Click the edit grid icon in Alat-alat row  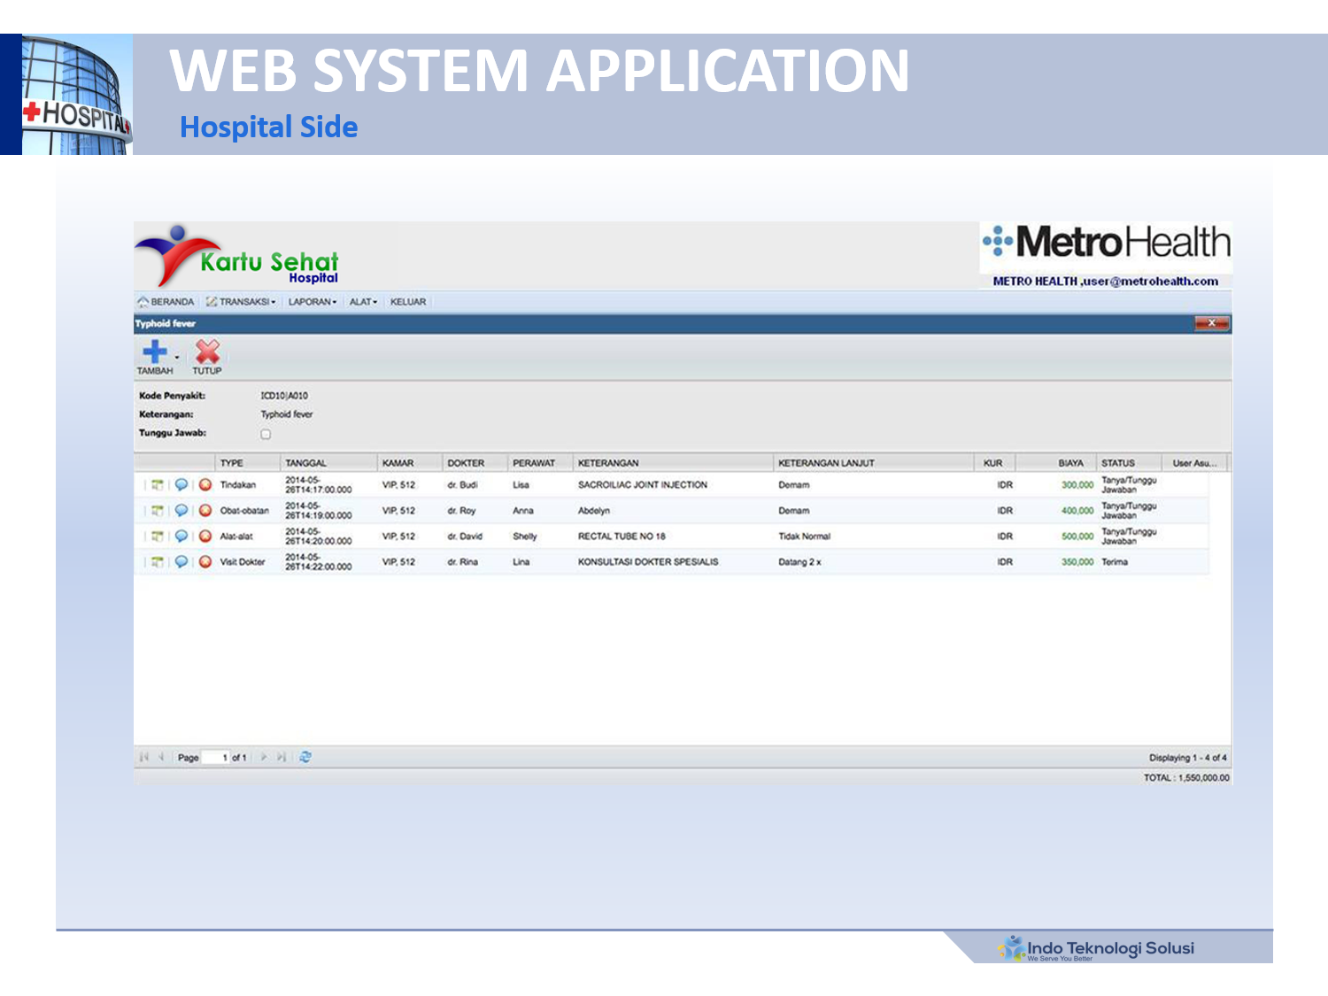pyautogui.click(x=158, y=536)
